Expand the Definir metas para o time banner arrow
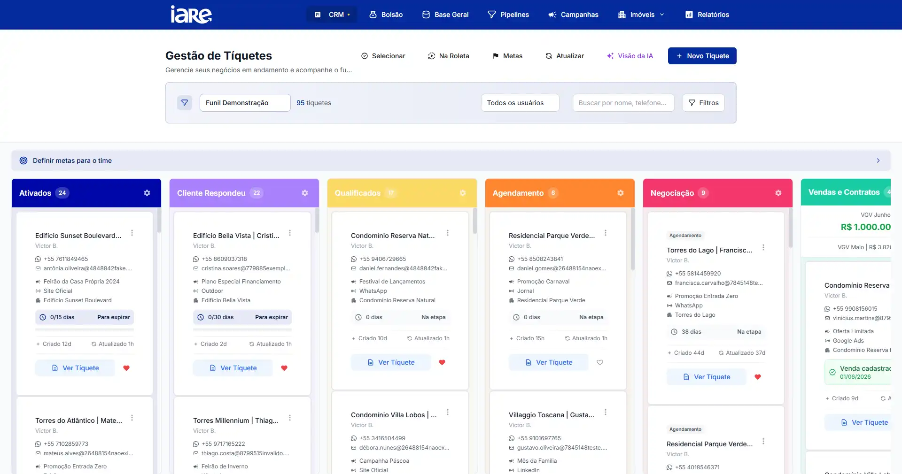 point(878,161)
